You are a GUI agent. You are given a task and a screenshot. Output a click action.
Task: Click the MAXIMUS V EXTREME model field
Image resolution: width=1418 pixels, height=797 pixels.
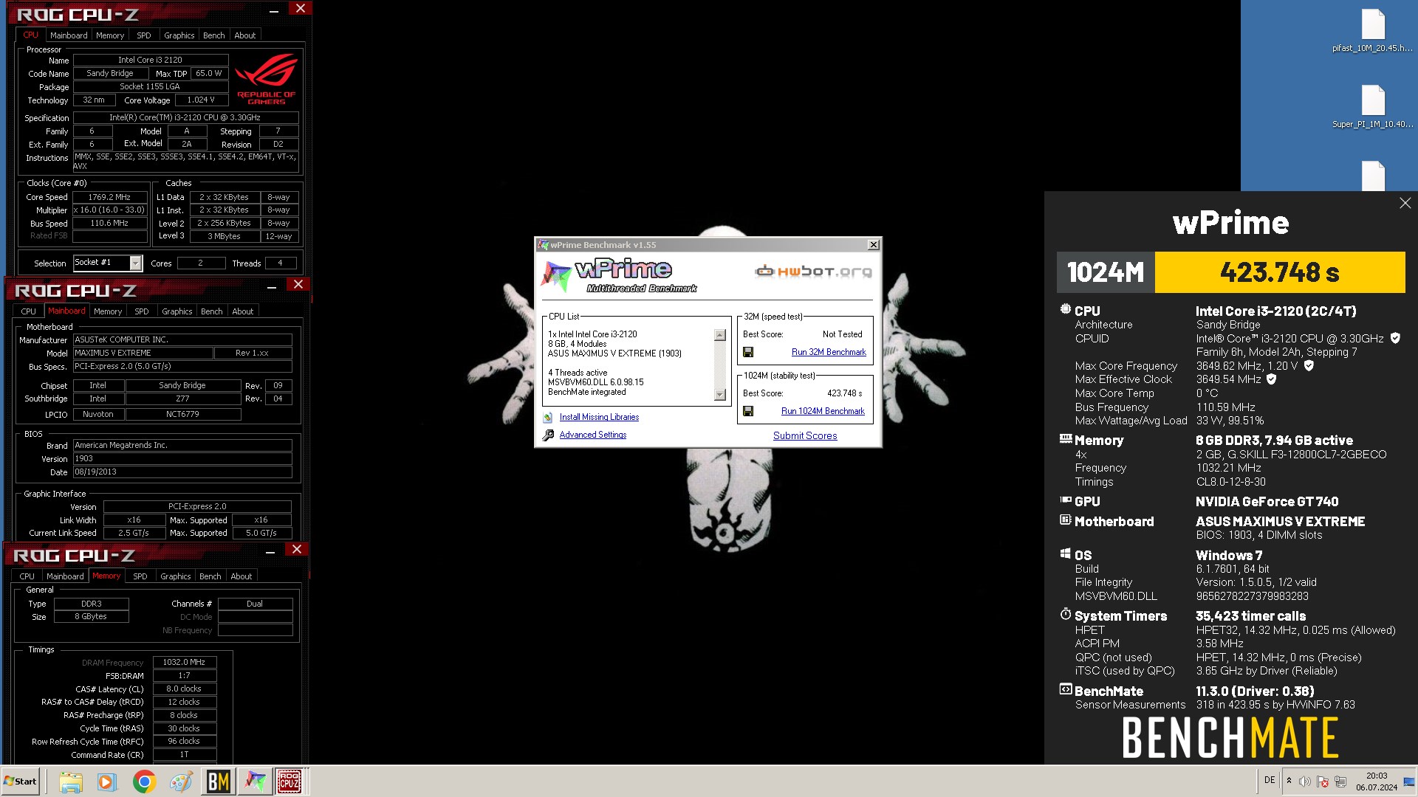pos(143,353)
